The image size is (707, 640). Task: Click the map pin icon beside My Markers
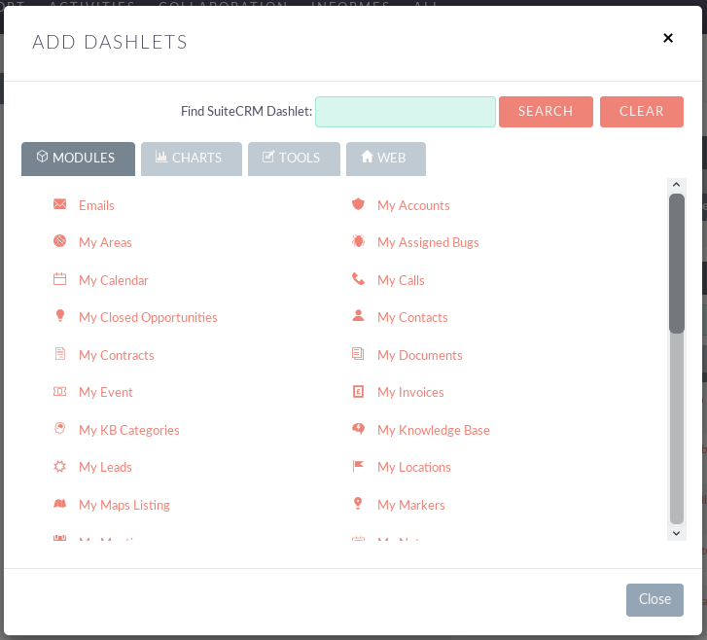point(358,505)
